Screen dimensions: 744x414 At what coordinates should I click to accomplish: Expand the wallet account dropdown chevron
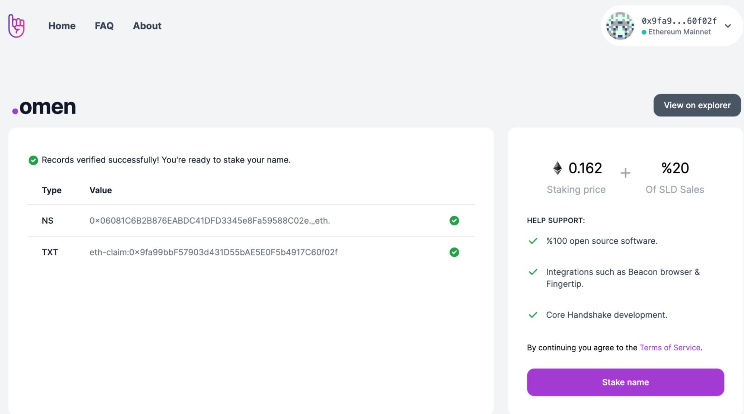[728, 26]
